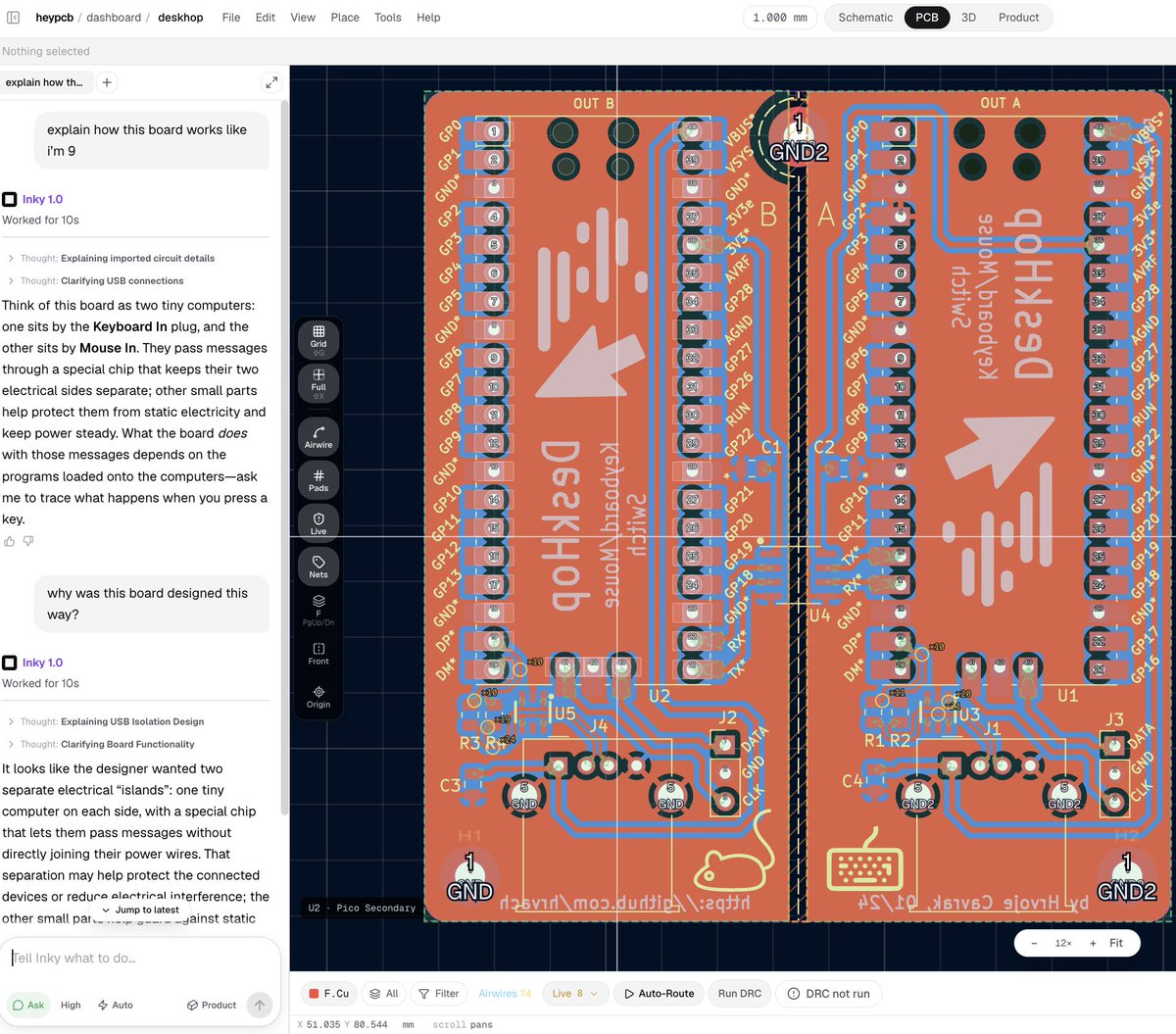Open the View menu
This screenshot has height=1034, width=1176.
(x=303, y=18)
